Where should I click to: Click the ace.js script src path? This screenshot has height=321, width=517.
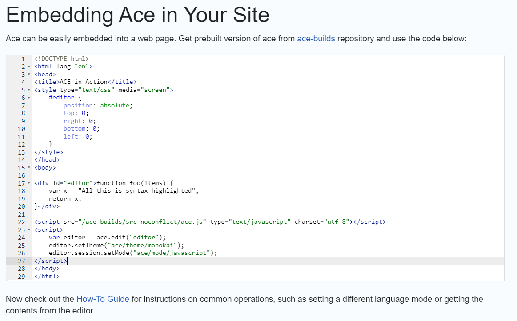(142, 222)
